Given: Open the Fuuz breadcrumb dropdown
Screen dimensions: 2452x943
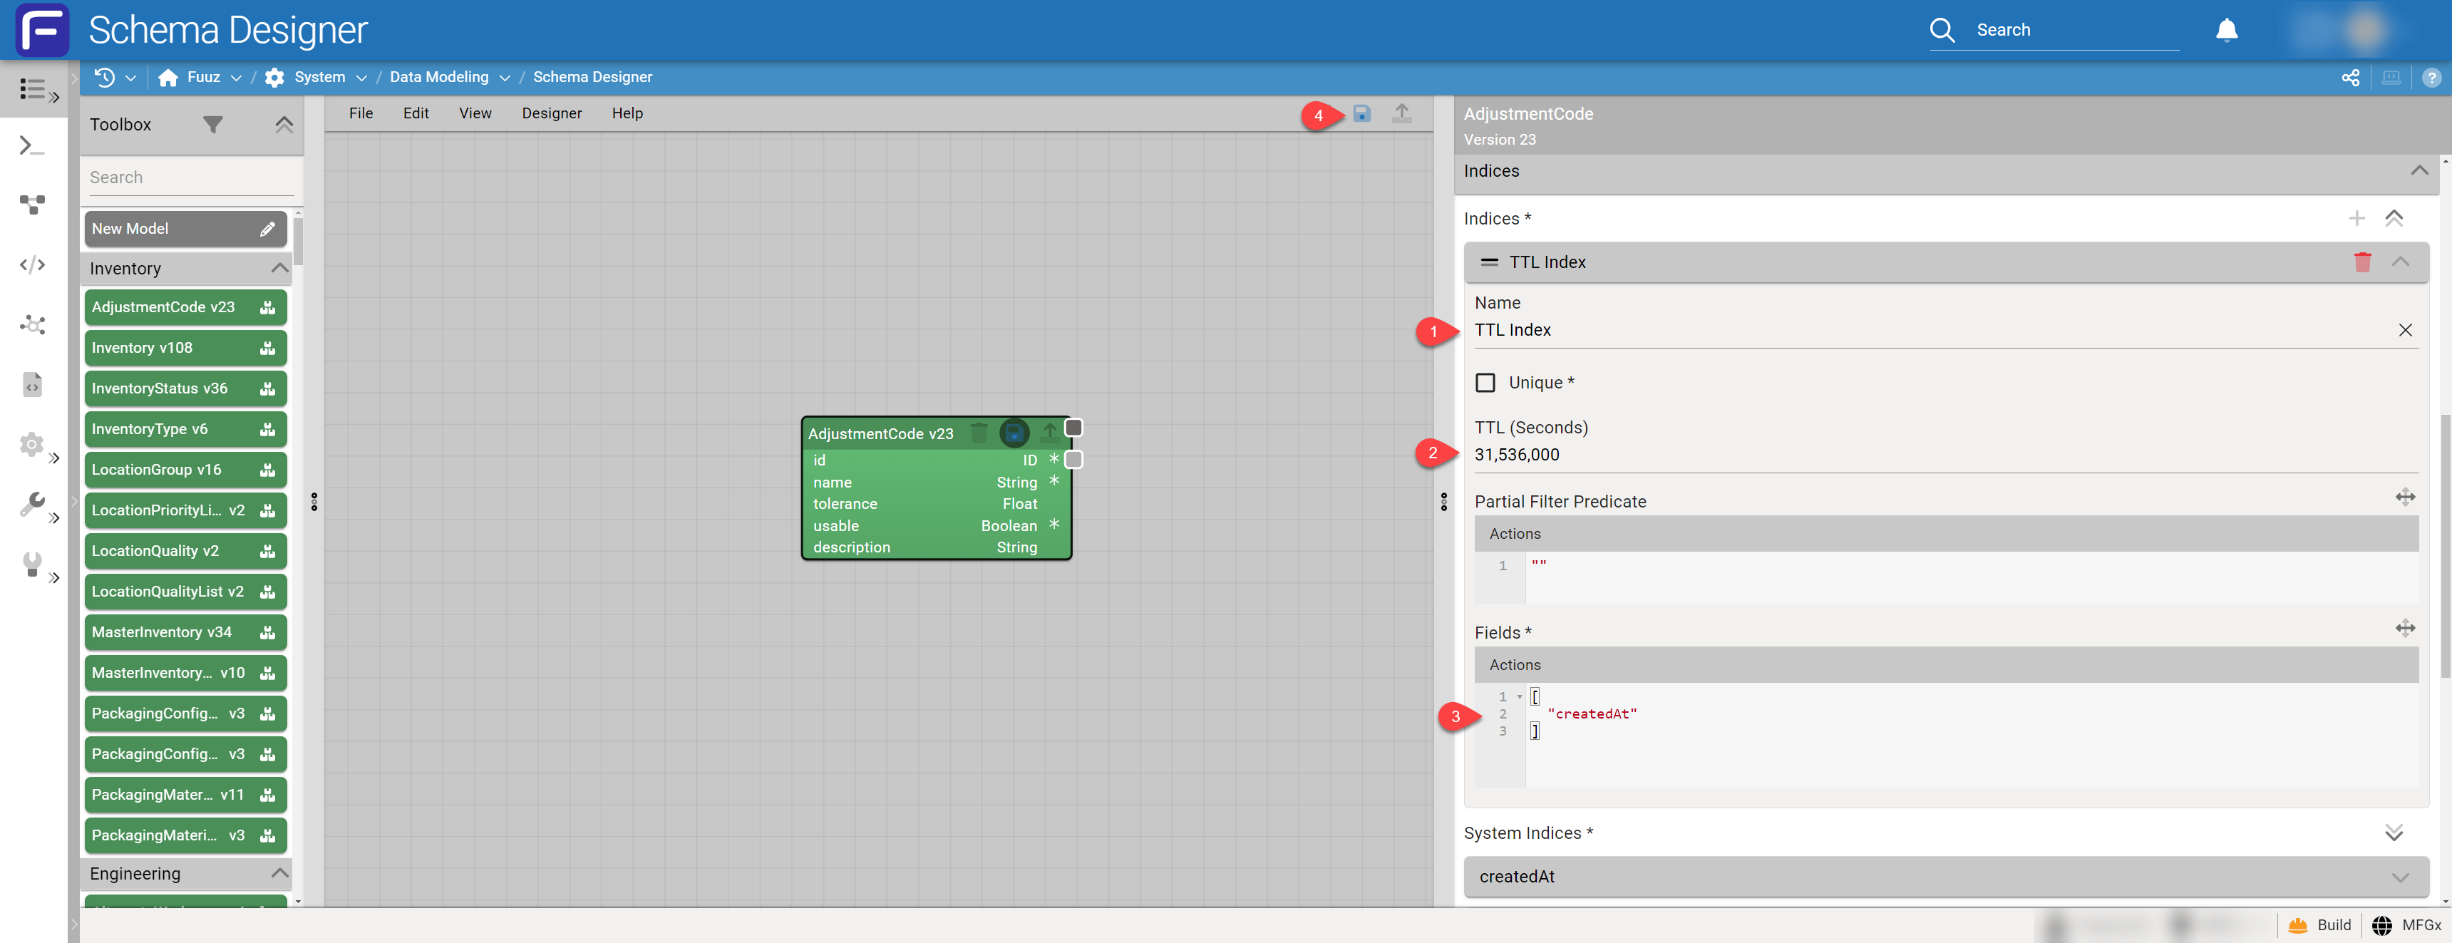Looking at the screenshot, I should pos(236,78).
